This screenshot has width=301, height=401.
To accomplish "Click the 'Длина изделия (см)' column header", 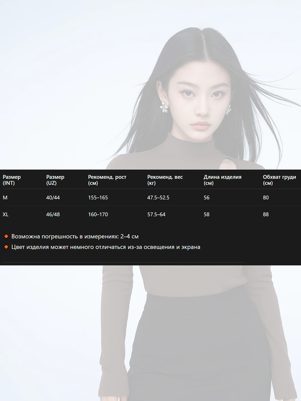I will click(x=222, y=180).
